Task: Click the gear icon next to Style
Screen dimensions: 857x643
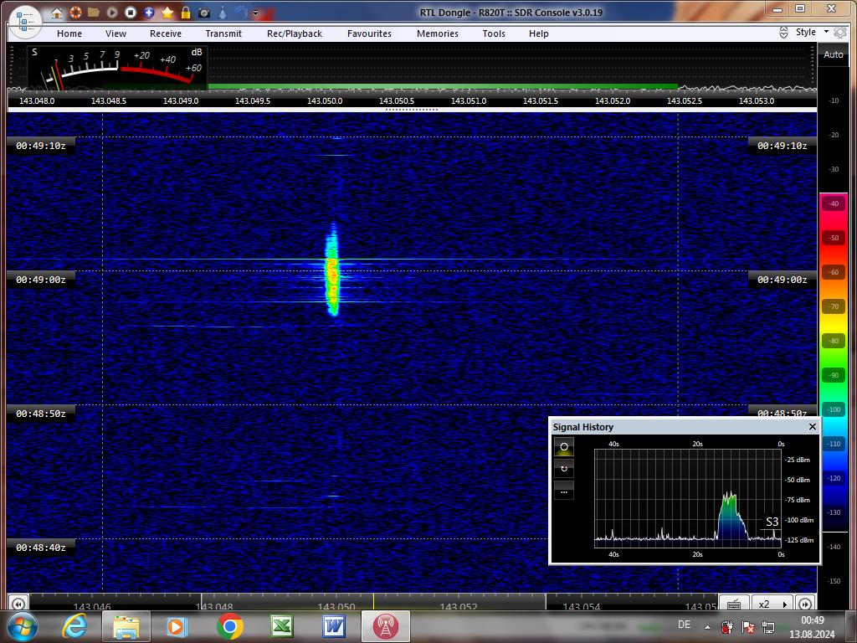Action: pos(840,33)
